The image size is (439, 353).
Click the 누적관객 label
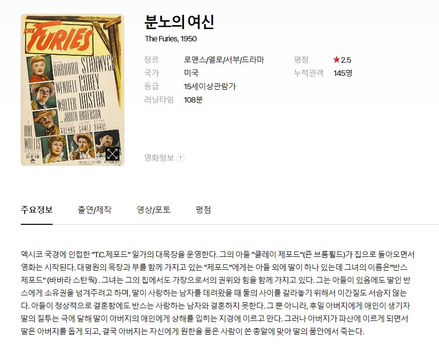[308, 73]
